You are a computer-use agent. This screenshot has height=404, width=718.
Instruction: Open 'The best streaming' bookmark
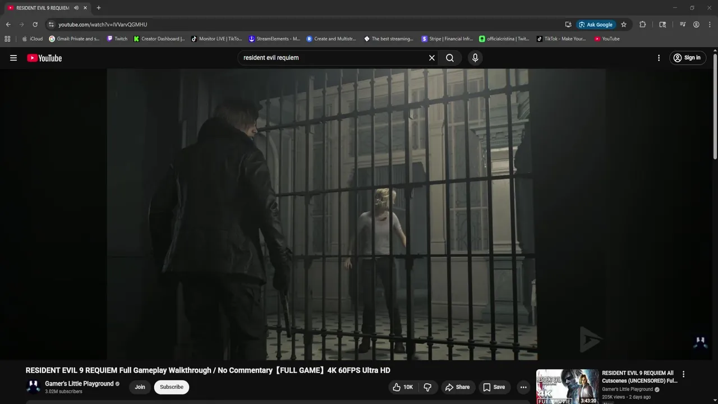pyautogui.click(x=389, y=39)
